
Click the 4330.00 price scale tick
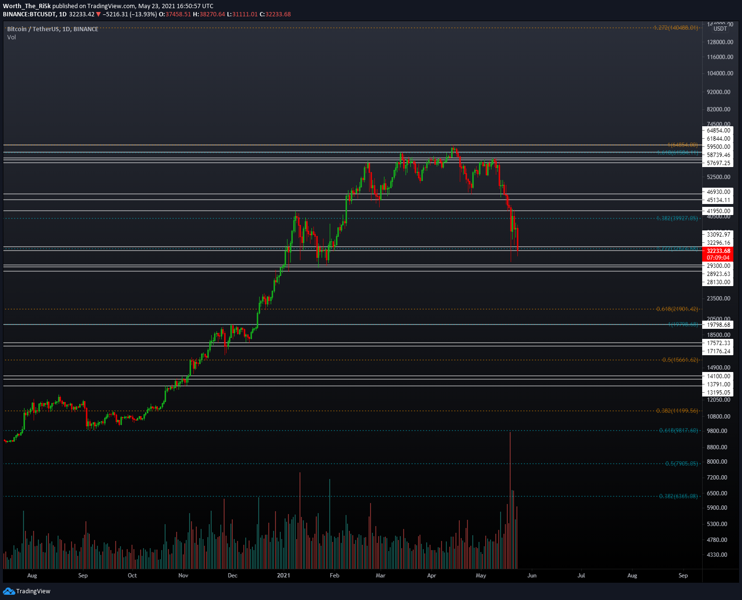717,555
